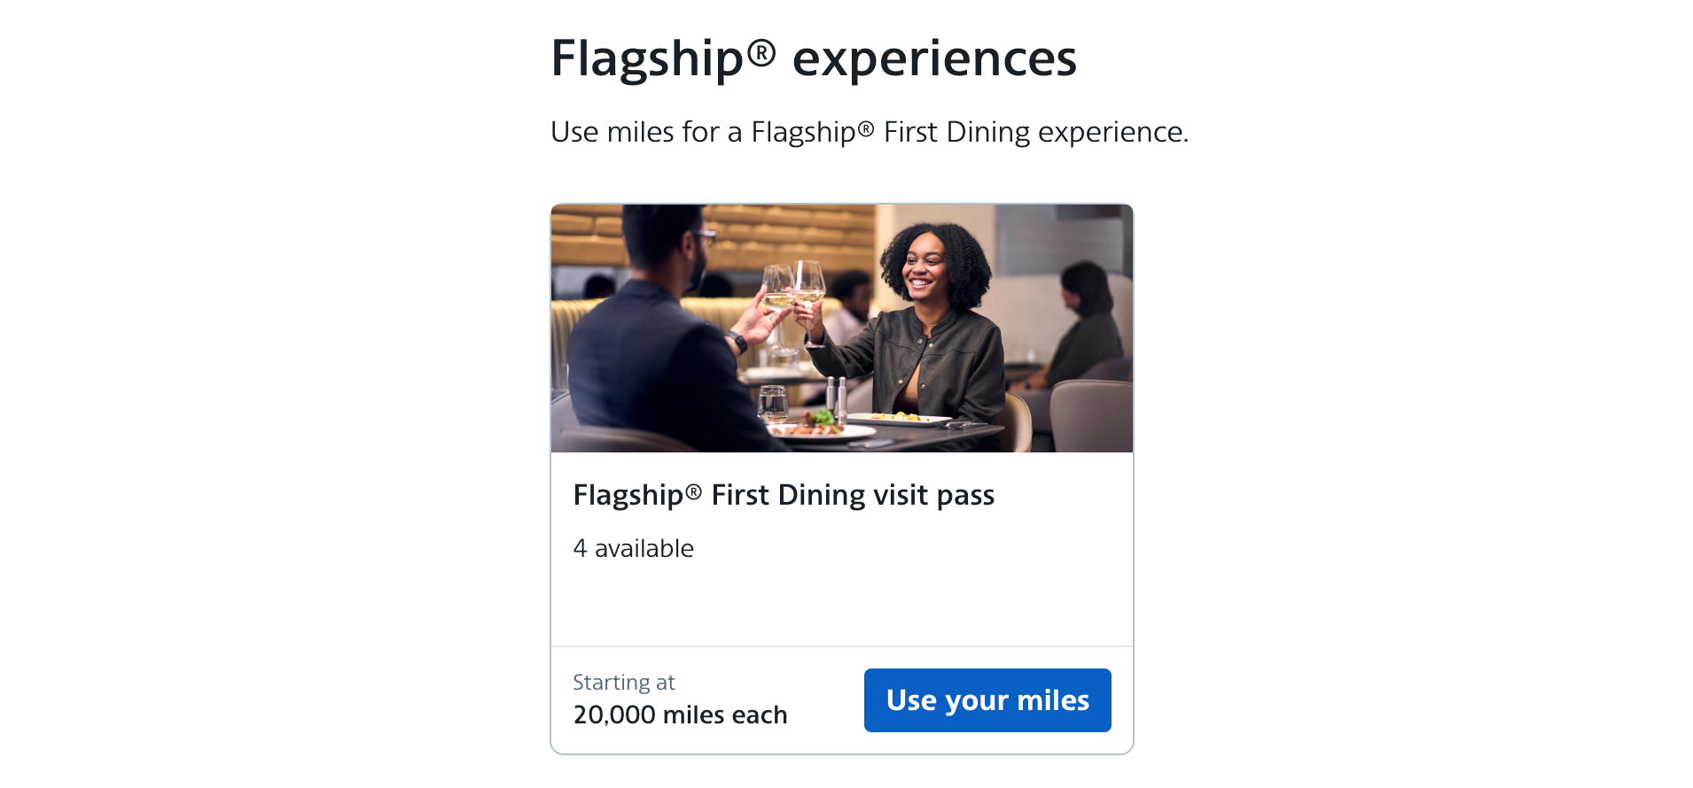The height and width of the screenshot is (788, 1693).
Task: Click the water glass on the dining table
Action: tap(772, 403)
